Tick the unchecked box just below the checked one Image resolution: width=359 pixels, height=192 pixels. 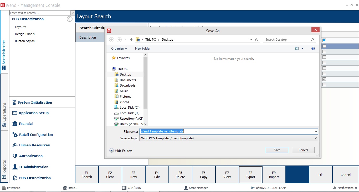point(324,84)
